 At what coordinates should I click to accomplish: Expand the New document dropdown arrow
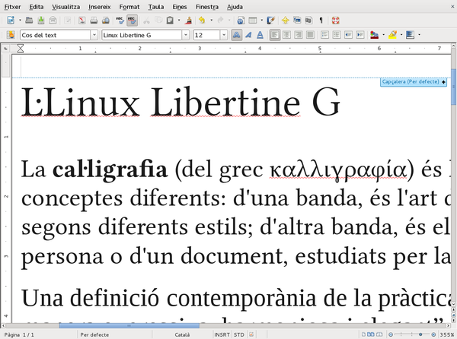point(20,21)
